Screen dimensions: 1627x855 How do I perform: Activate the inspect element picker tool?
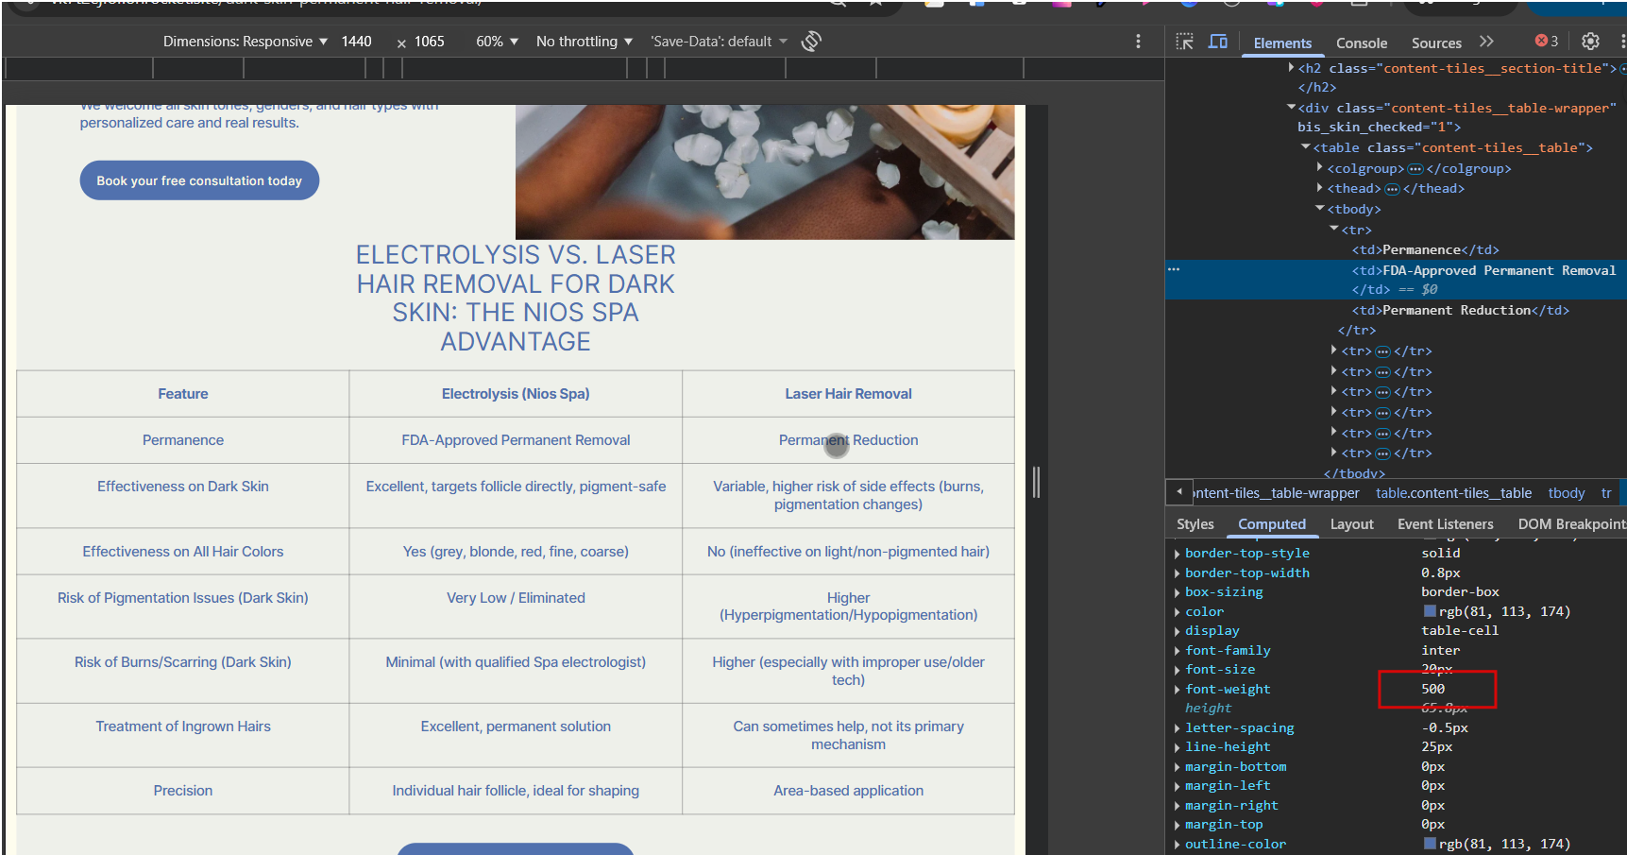(x=1185, y=42)
